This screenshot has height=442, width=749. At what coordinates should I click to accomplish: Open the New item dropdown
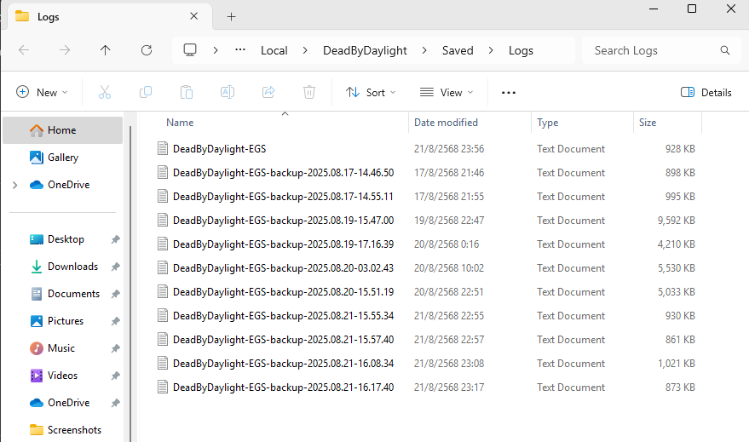click(x=42, y=92)
